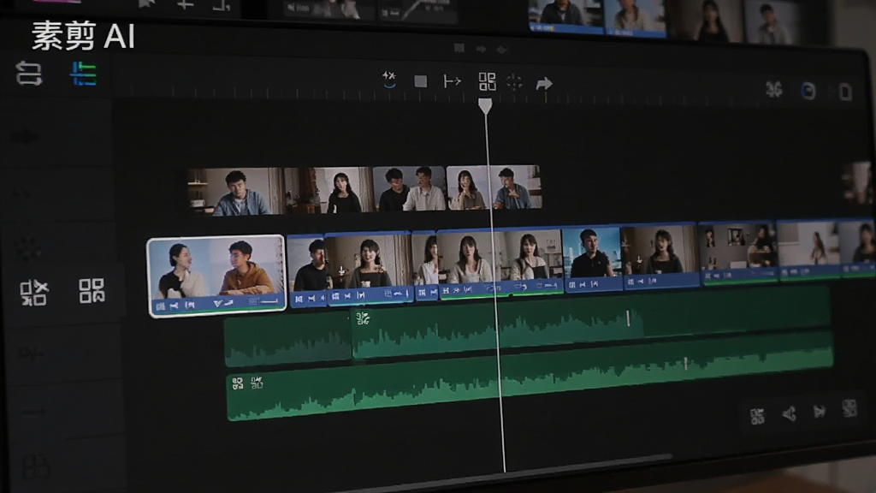Click the effect icon on upper green audio clip
Image resolution: width=876 pixels, height=493 pixels.
pos(363,318)
